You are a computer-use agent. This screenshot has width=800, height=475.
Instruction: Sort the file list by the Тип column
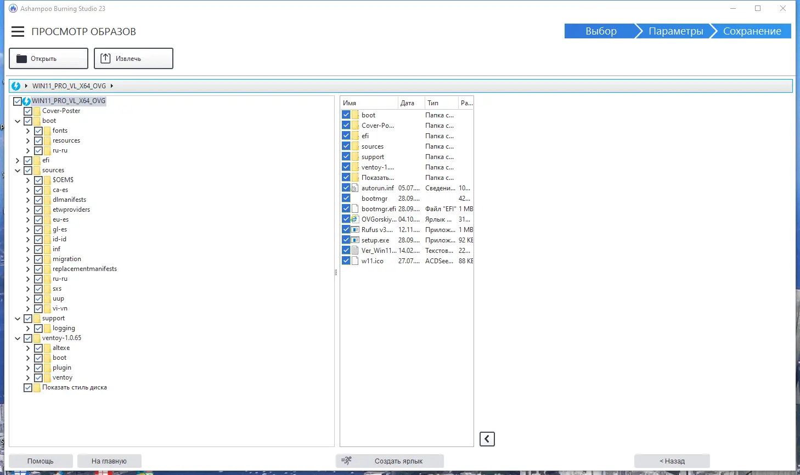click(x=441, y=103)
